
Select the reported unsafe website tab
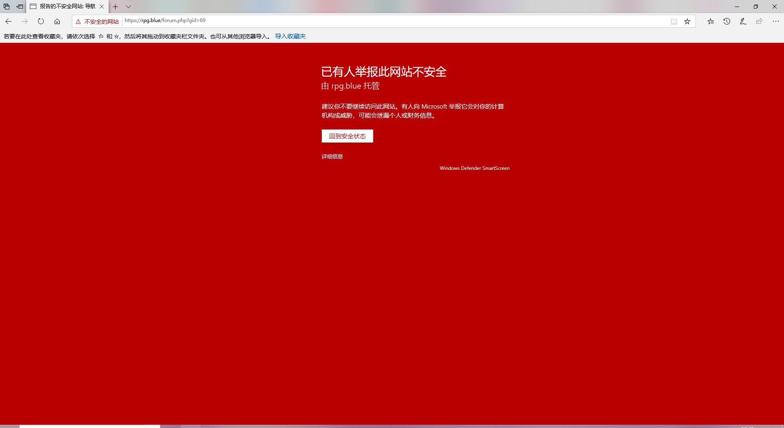(x=67, y=7)
